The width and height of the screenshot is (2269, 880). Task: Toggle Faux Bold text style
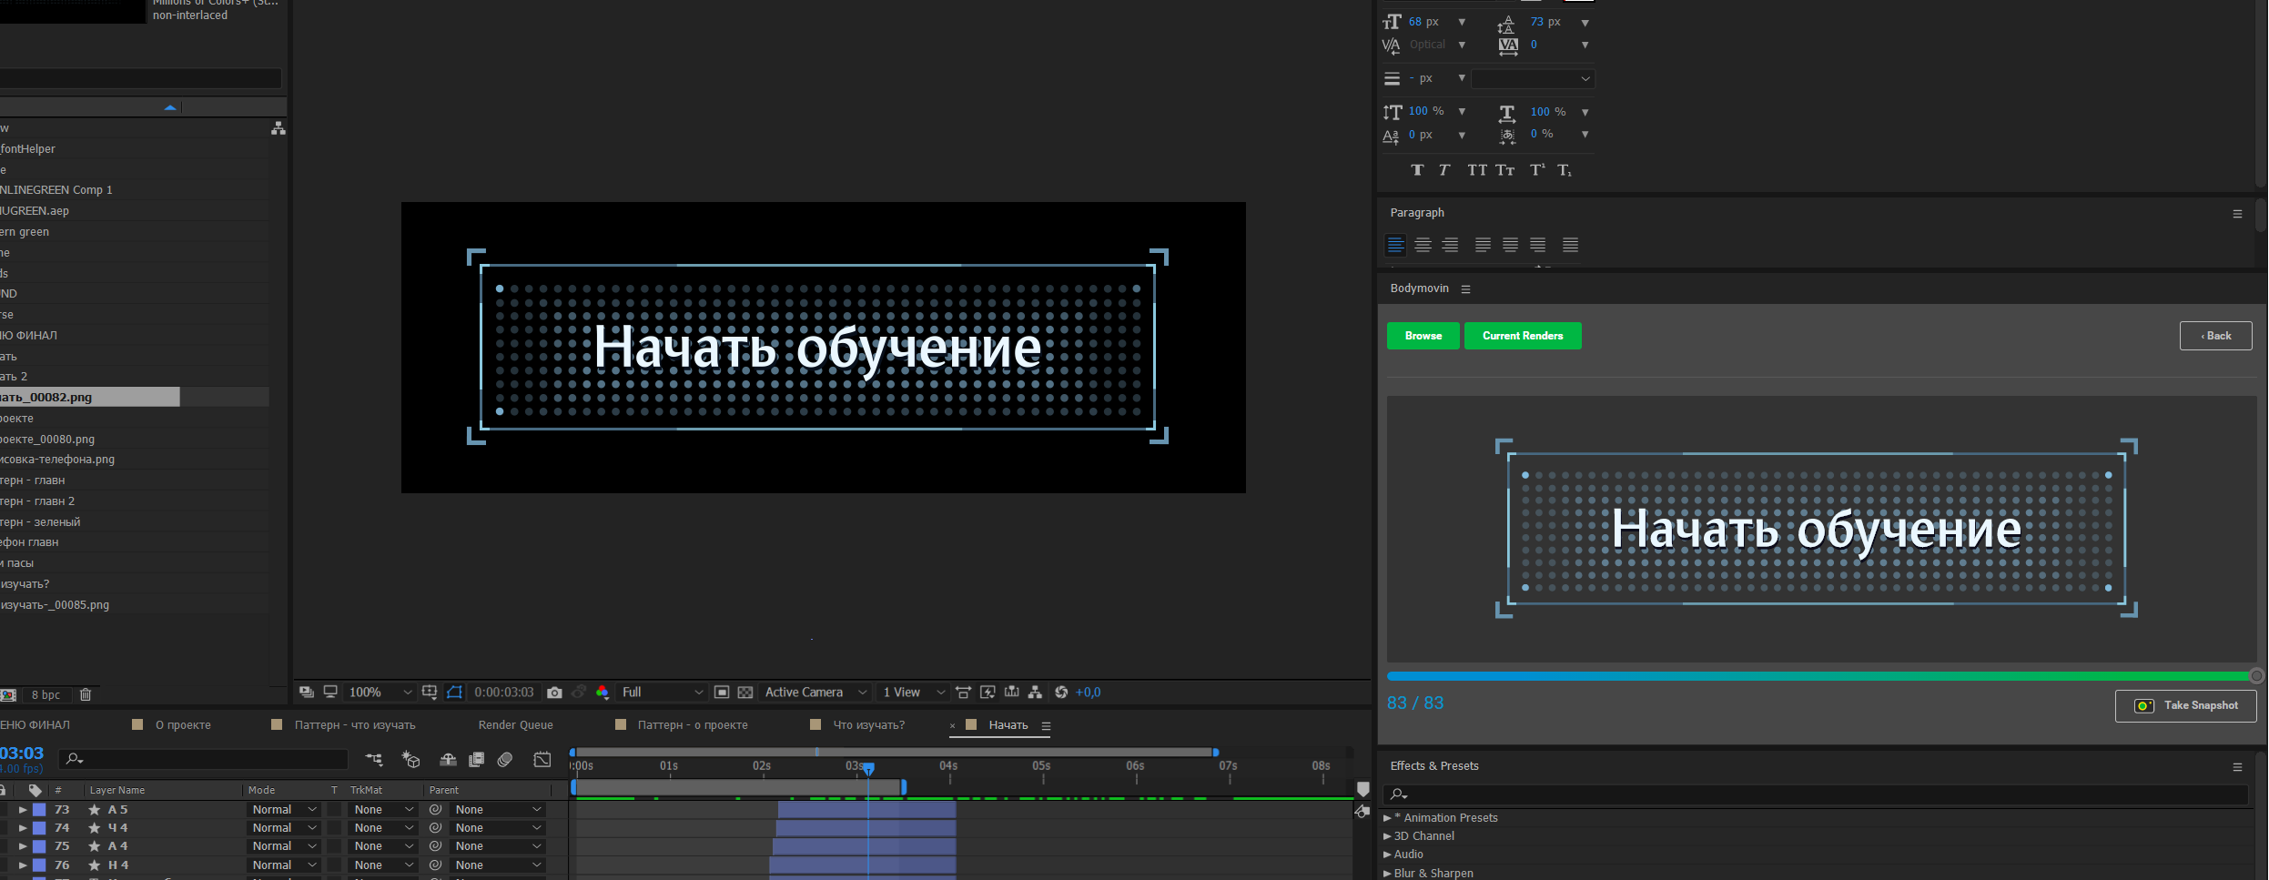click(x=1417, y=170)
